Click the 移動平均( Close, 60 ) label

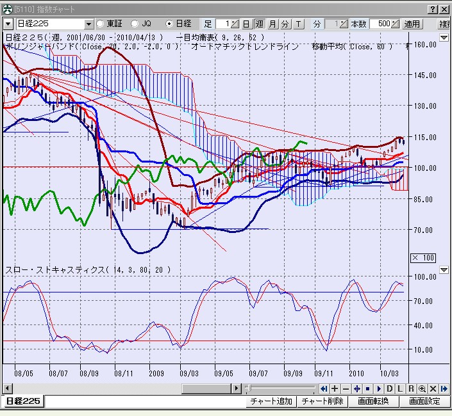click(x=352, y=47)
